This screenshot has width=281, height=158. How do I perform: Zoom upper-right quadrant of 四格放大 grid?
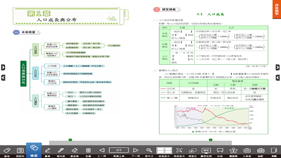pyautogui.click(x=168, y=149)
